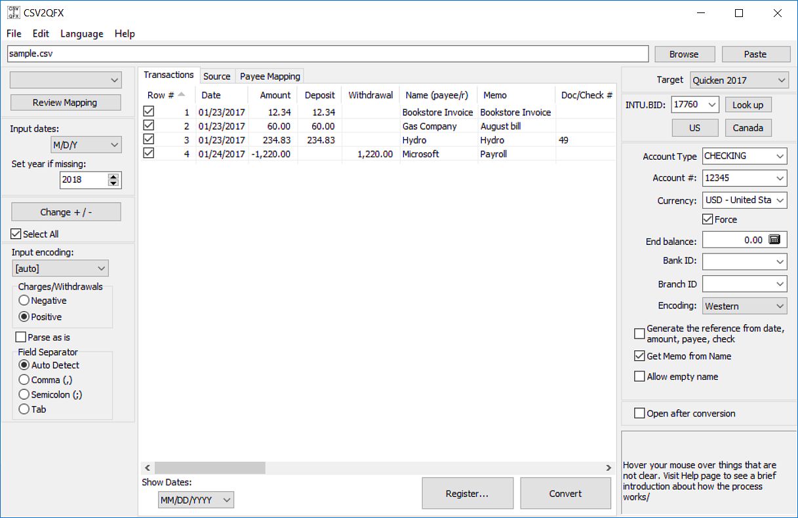
Task: Click the Name (payee/r) column header
Action: (437, 95)
